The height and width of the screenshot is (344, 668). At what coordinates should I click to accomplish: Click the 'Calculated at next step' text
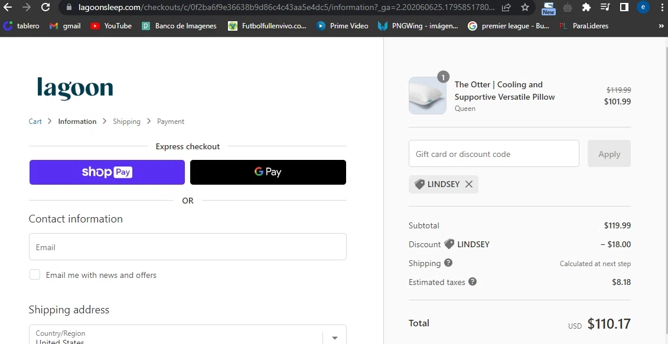click(x=595, y=264)
